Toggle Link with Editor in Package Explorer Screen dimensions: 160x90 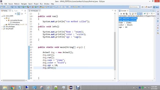18,14
